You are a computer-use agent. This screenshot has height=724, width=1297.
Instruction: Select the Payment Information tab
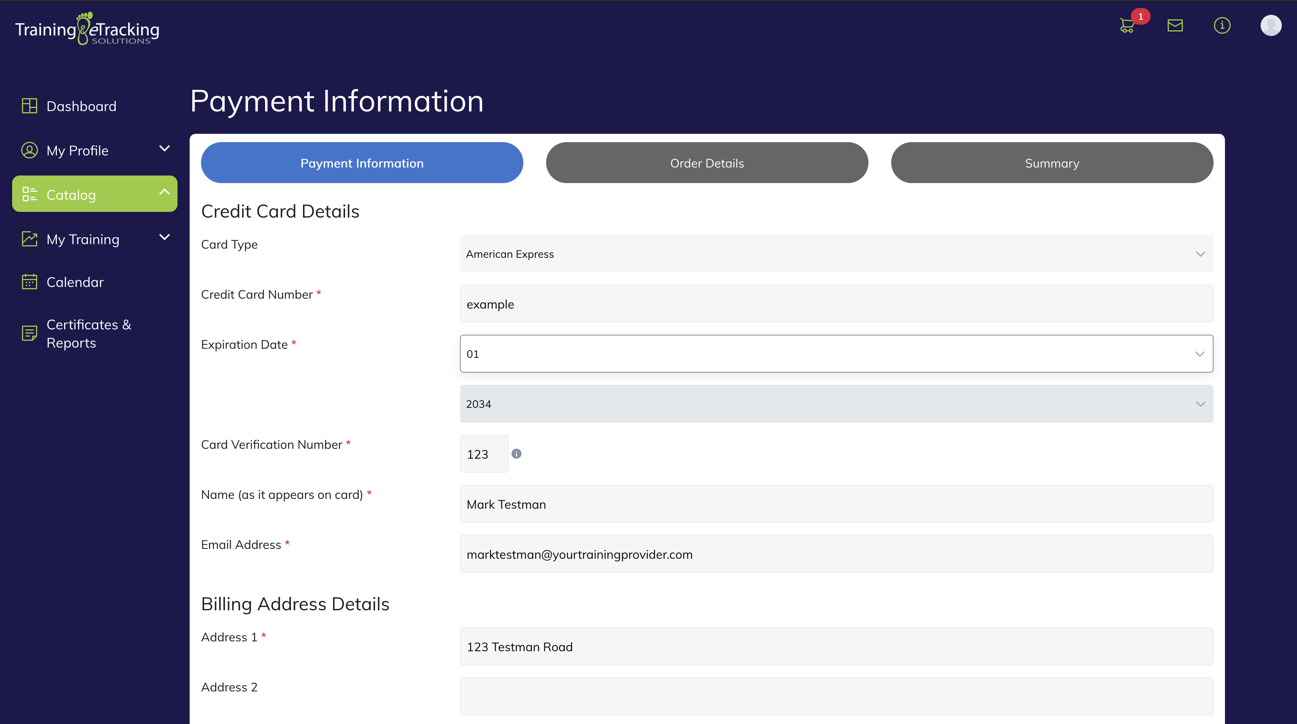(361, 163)
